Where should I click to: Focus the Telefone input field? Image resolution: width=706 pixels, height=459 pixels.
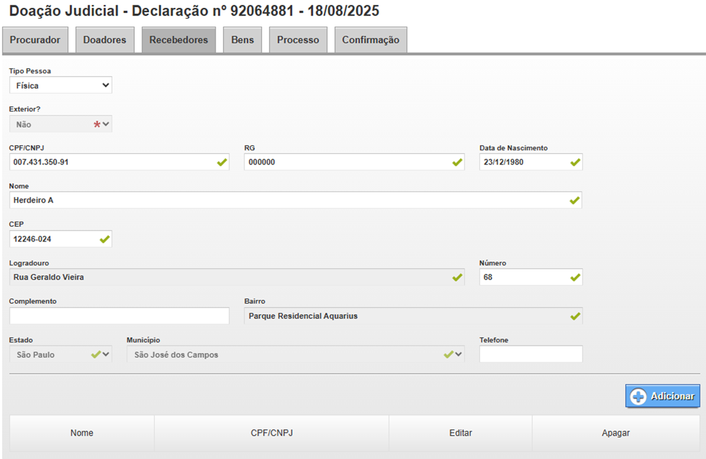tap(530, 355)
